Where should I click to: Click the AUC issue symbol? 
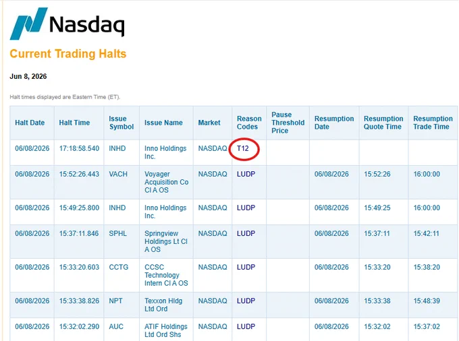(116, 326)
